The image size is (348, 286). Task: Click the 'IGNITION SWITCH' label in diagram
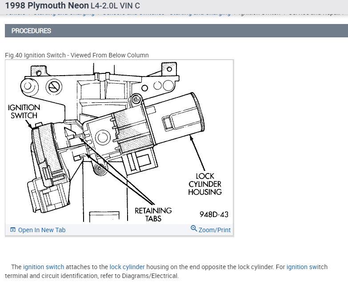(24, 112)
